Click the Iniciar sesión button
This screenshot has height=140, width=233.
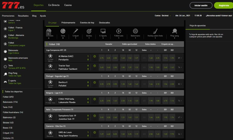click(x=201, y=5)
